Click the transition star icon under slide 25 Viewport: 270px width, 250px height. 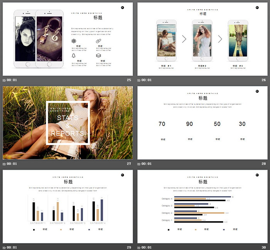[4, 80]
